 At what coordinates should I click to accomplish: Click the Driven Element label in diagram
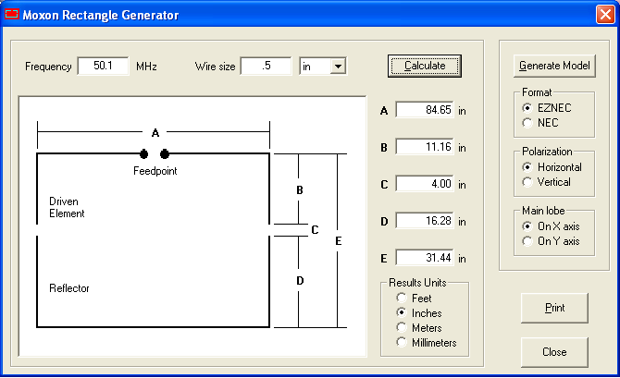(67, 207)
